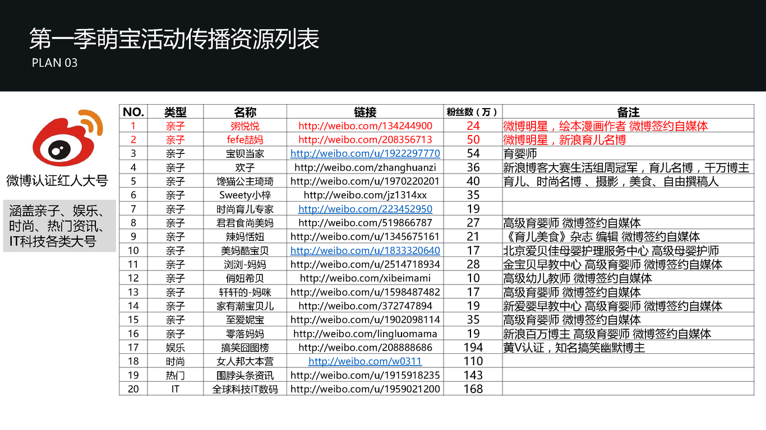Click the link text http://weibo.com/zhanghuanzi
This screenshot has height=430, width=766.
[365, 167]
